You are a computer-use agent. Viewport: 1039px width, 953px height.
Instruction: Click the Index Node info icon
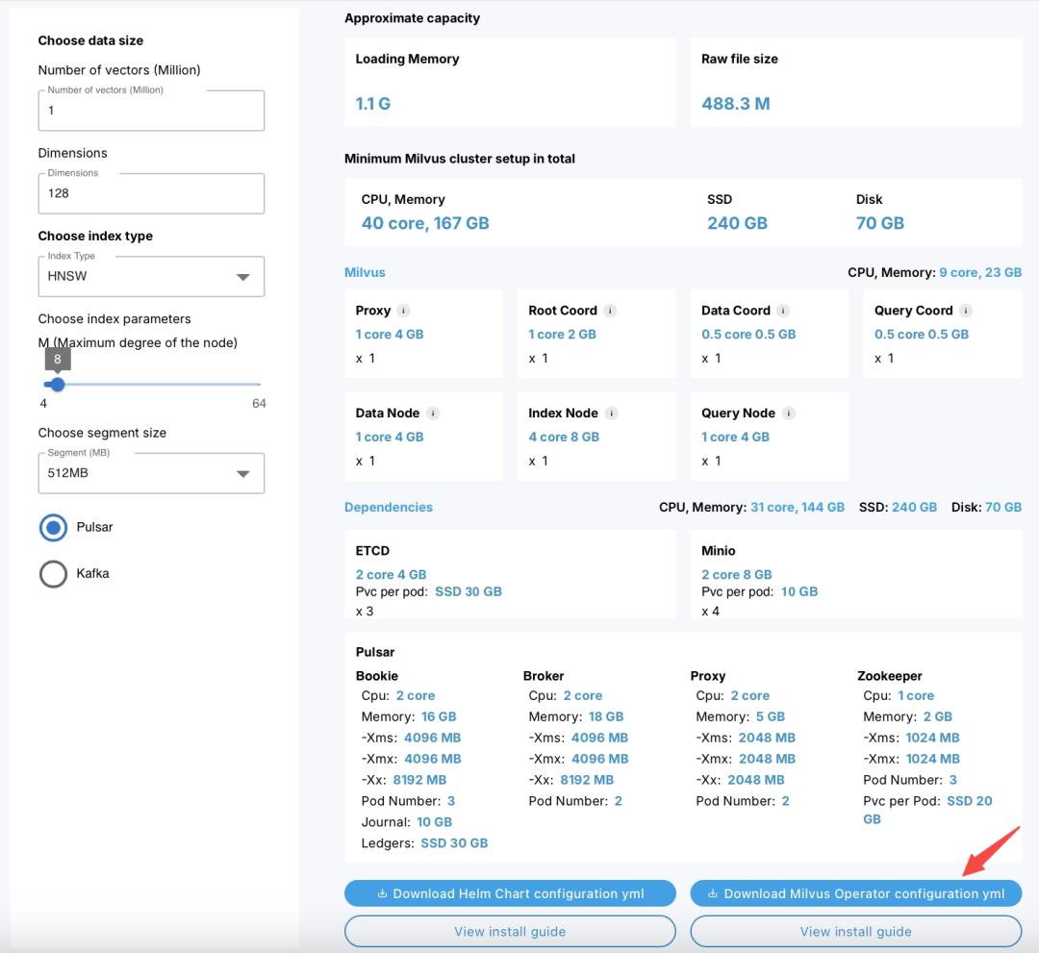point(612,414)
